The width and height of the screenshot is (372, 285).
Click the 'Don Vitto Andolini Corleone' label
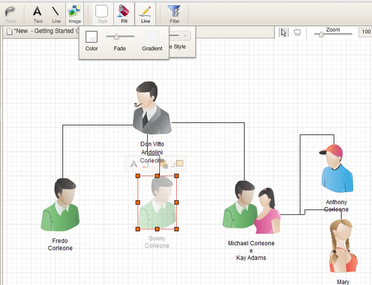pos(152,153)
